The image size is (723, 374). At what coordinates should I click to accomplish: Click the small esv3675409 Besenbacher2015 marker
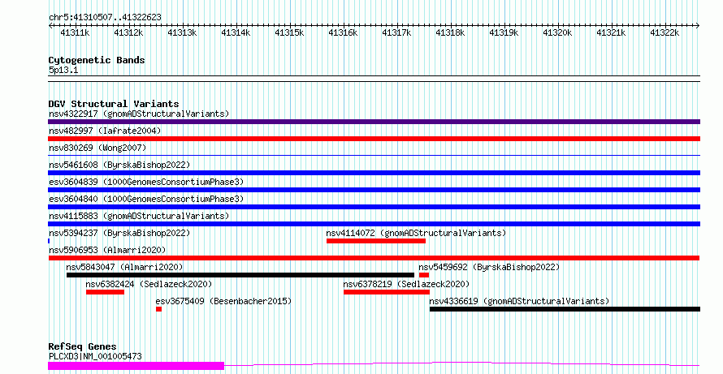tap(158, 309)
